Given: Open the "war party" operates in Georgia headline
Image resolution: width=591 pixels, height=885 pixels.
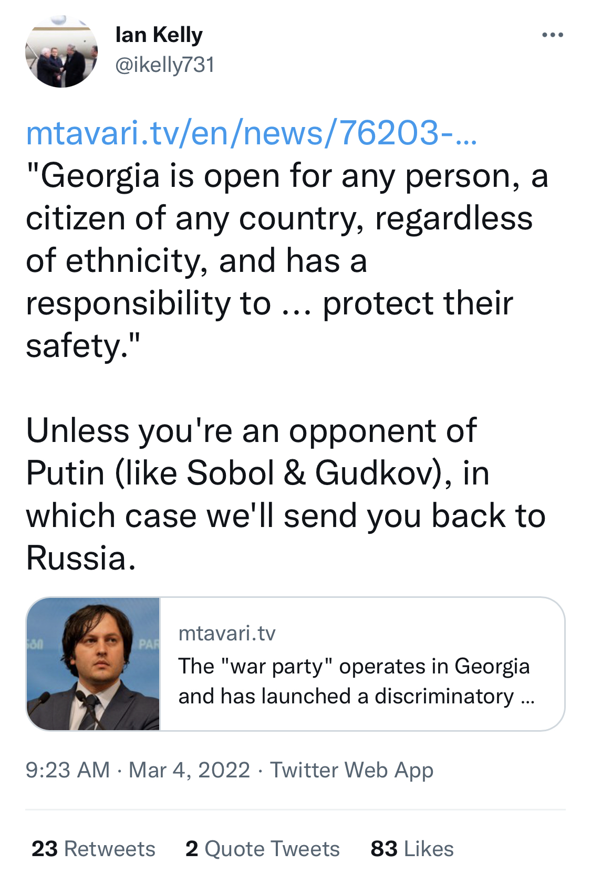Looking at the screenshot, I should coord(354,666).
